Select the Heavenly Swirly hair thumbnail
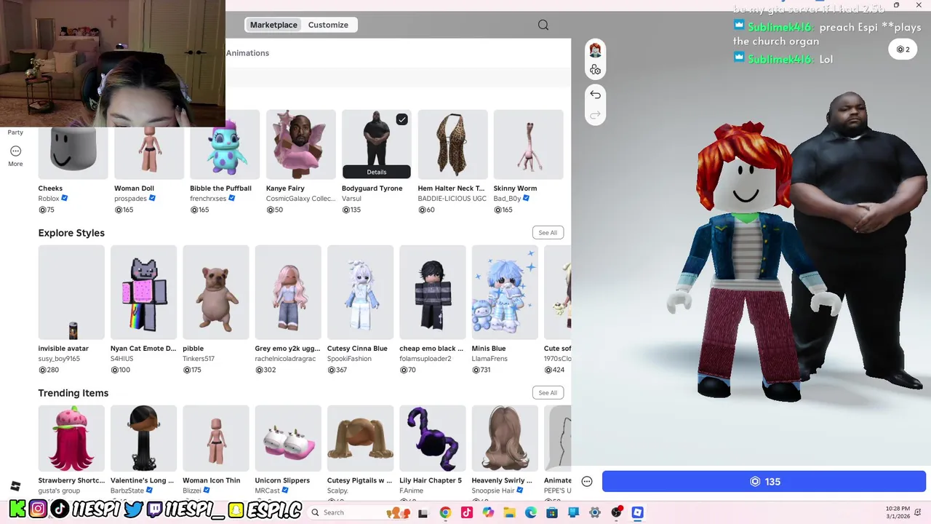The width and height of the screenshot is (931, 524). point(505,439)
